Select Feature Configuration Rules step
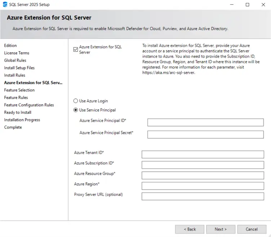This screenshot has height=237, width=271. [x=29, y=105]
